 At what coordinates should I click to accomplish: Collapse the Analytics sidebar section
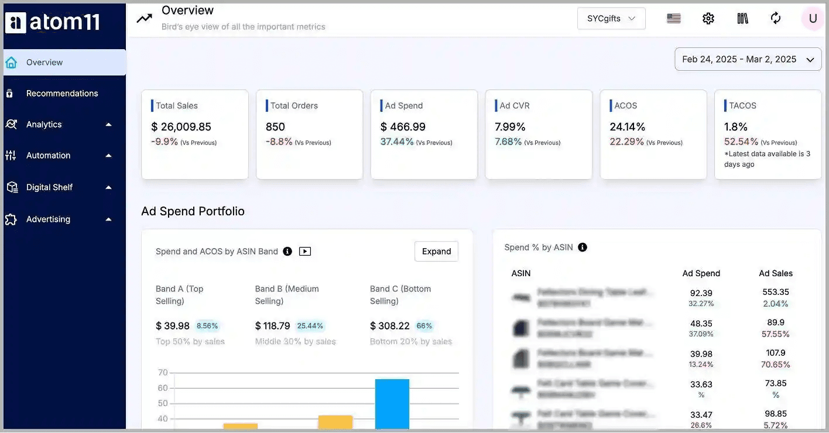point(108,124)
